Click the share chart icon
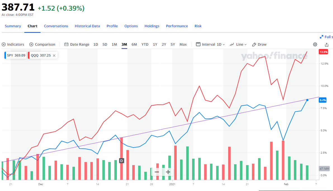This screenshot has width=333, height=191. (327, 45)
